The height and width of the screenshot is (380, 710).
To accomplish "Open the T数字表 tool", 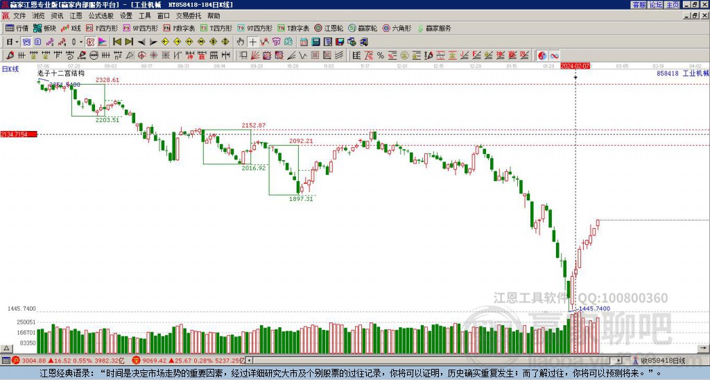I will coord(293,28).
